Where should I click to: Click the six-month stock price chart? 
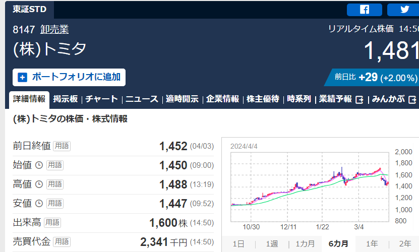310,187
